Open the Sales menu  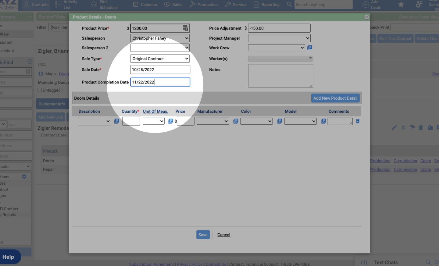(173, 5)
